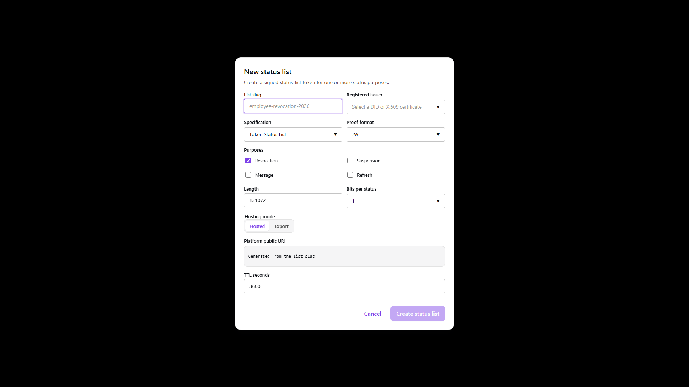Click the Specification field's arrow icon
Image resolution: width=689 pixels, height=387 pixels.
click(335, 134)
